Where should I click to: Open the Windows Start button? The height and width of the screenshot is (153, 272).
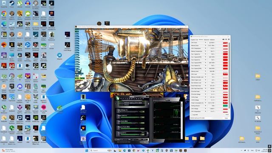[x=87, y=150]
